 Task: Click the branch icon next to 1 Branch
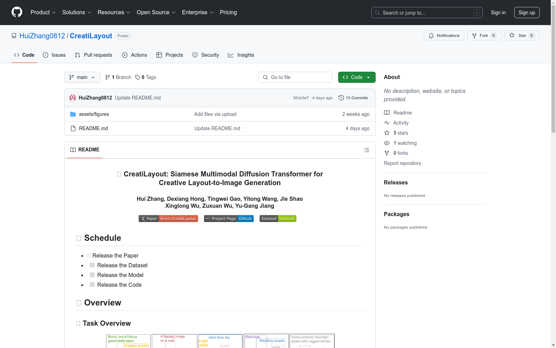(x=108, y=77)
